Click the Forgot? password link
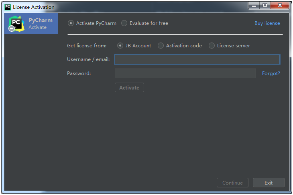The height and width of the screenshot is (195, 293). pos(271,73)
